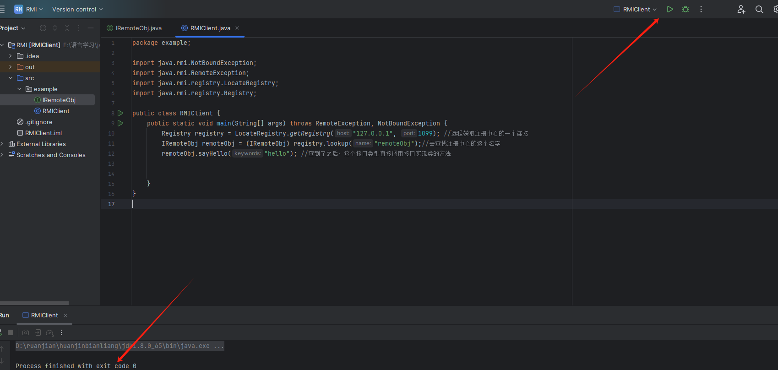Open Version control dropdown
This screenshot has width=778, height=370.
coord(77,9)
